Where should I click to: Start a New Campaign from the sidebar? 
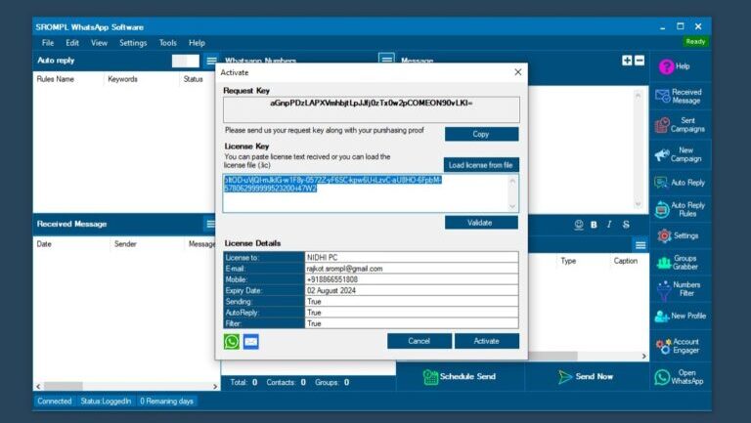pos(681,154)
